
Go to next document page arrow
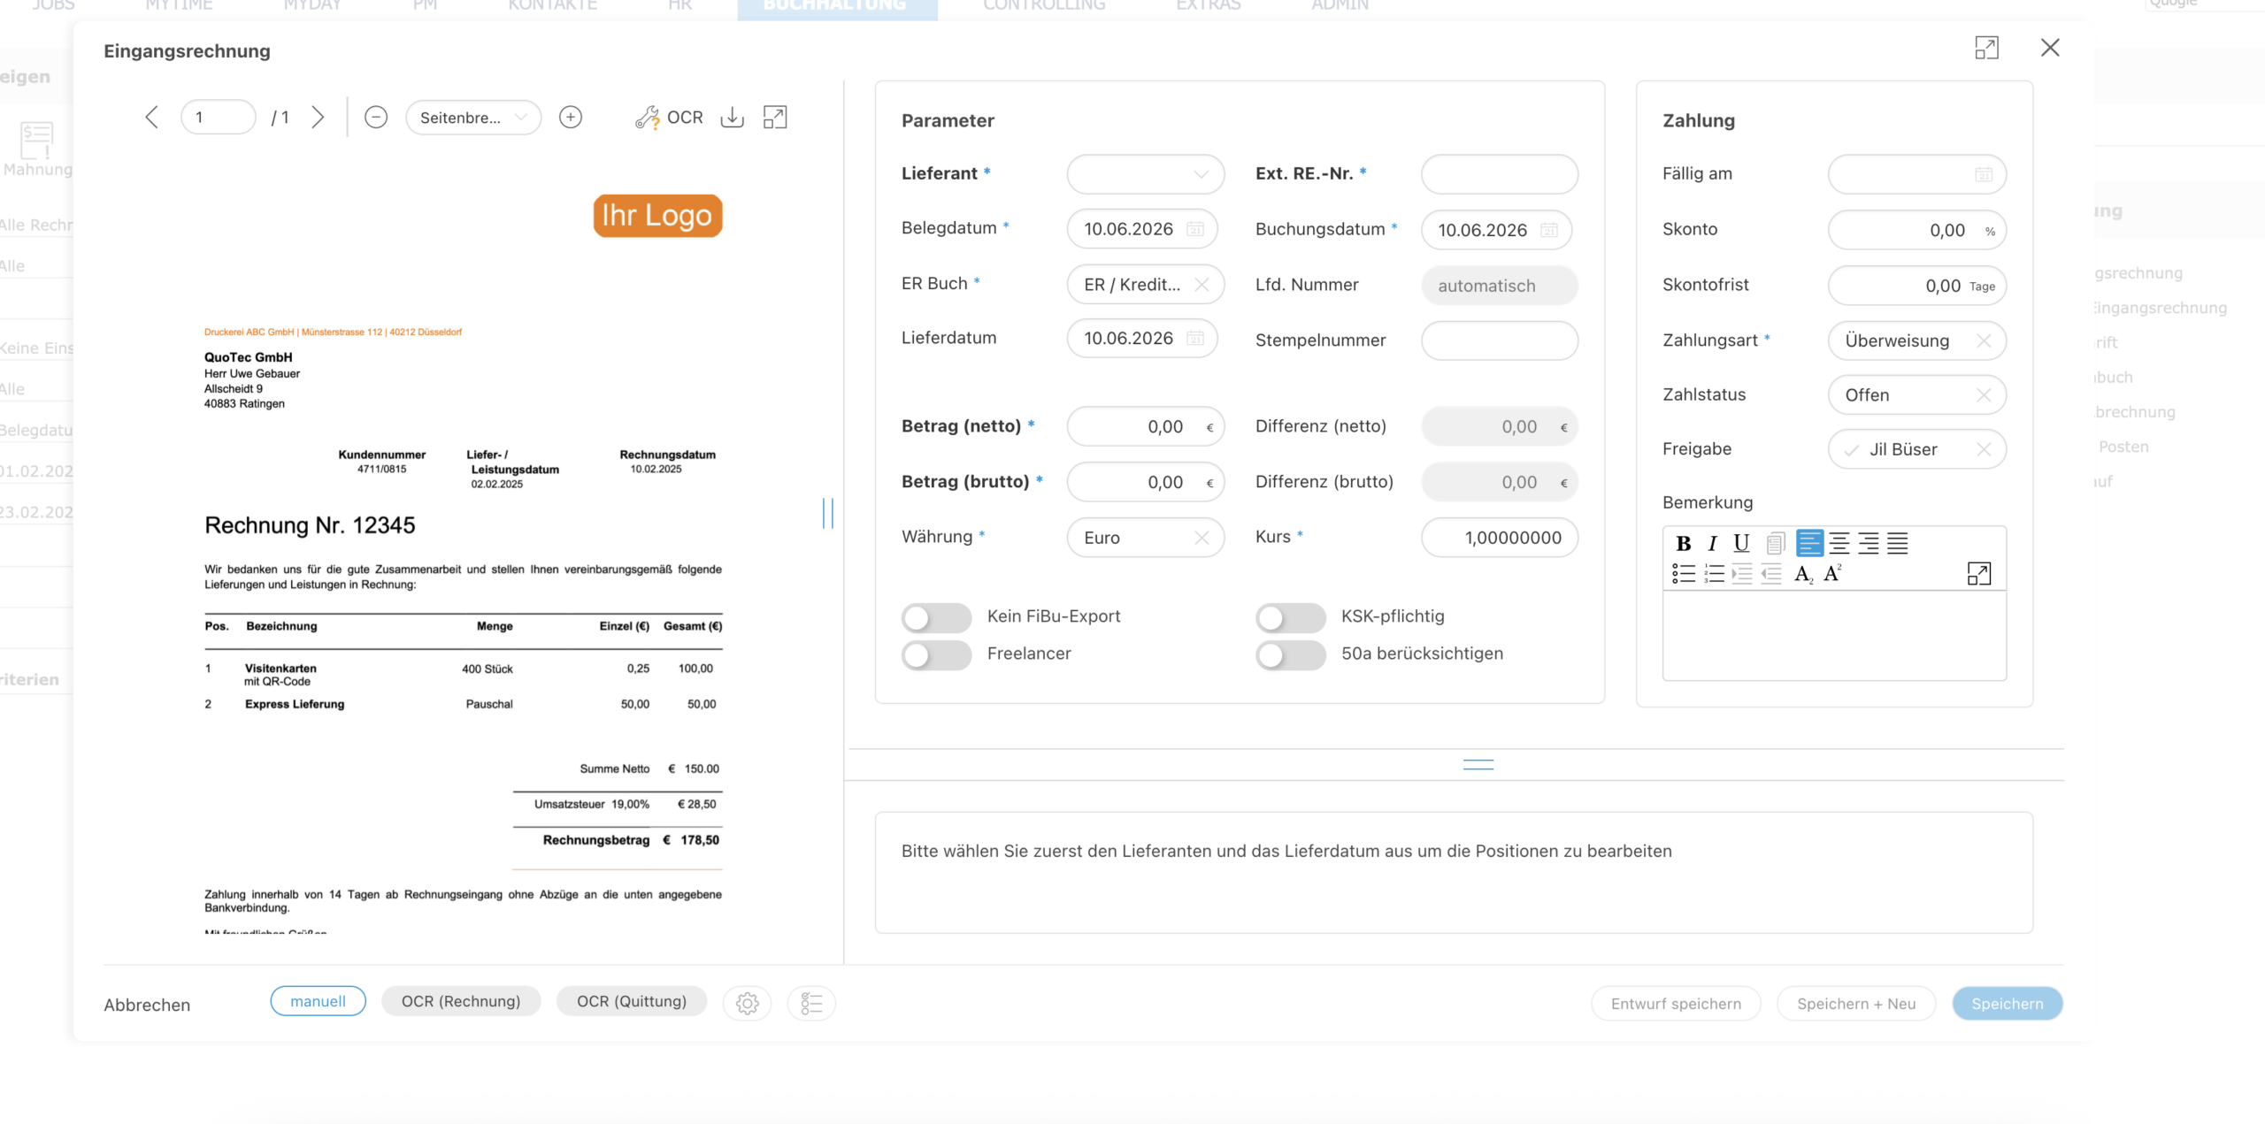point(318,117)
